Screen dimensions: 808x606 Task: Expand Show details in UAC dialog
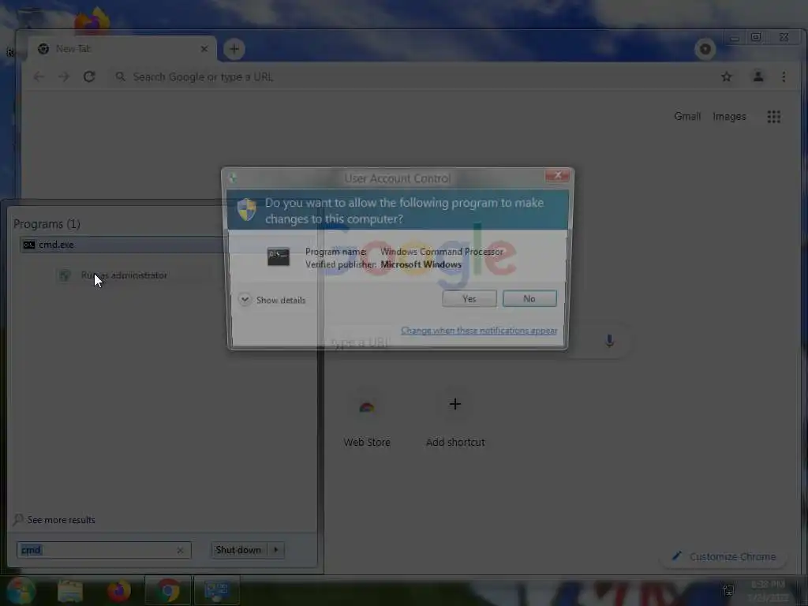click(x=272, y=300)
